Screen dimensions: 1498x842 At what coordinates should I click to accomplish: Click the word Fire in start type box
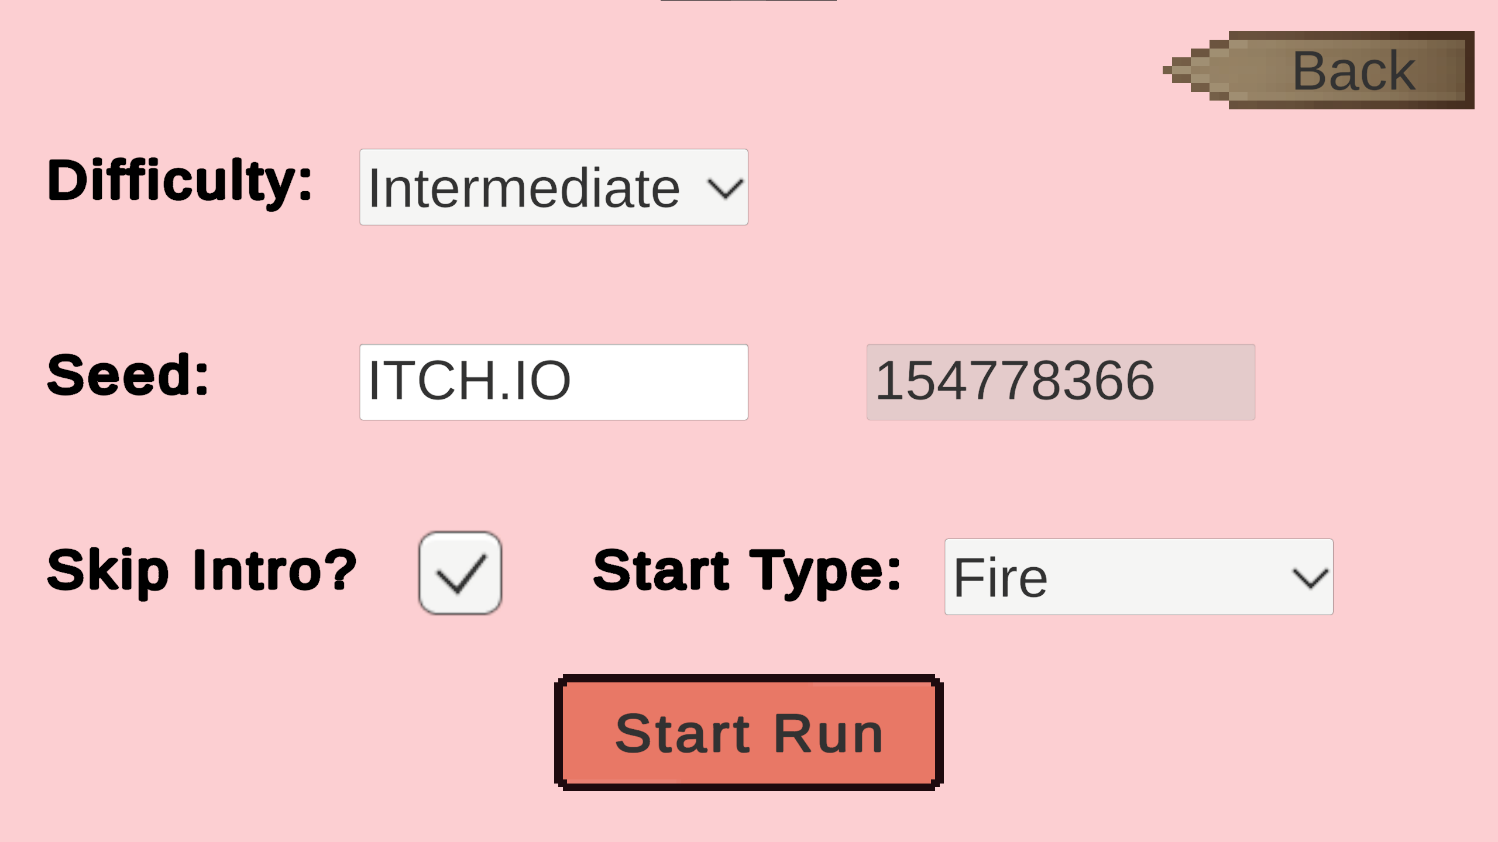click(1000, 578)
